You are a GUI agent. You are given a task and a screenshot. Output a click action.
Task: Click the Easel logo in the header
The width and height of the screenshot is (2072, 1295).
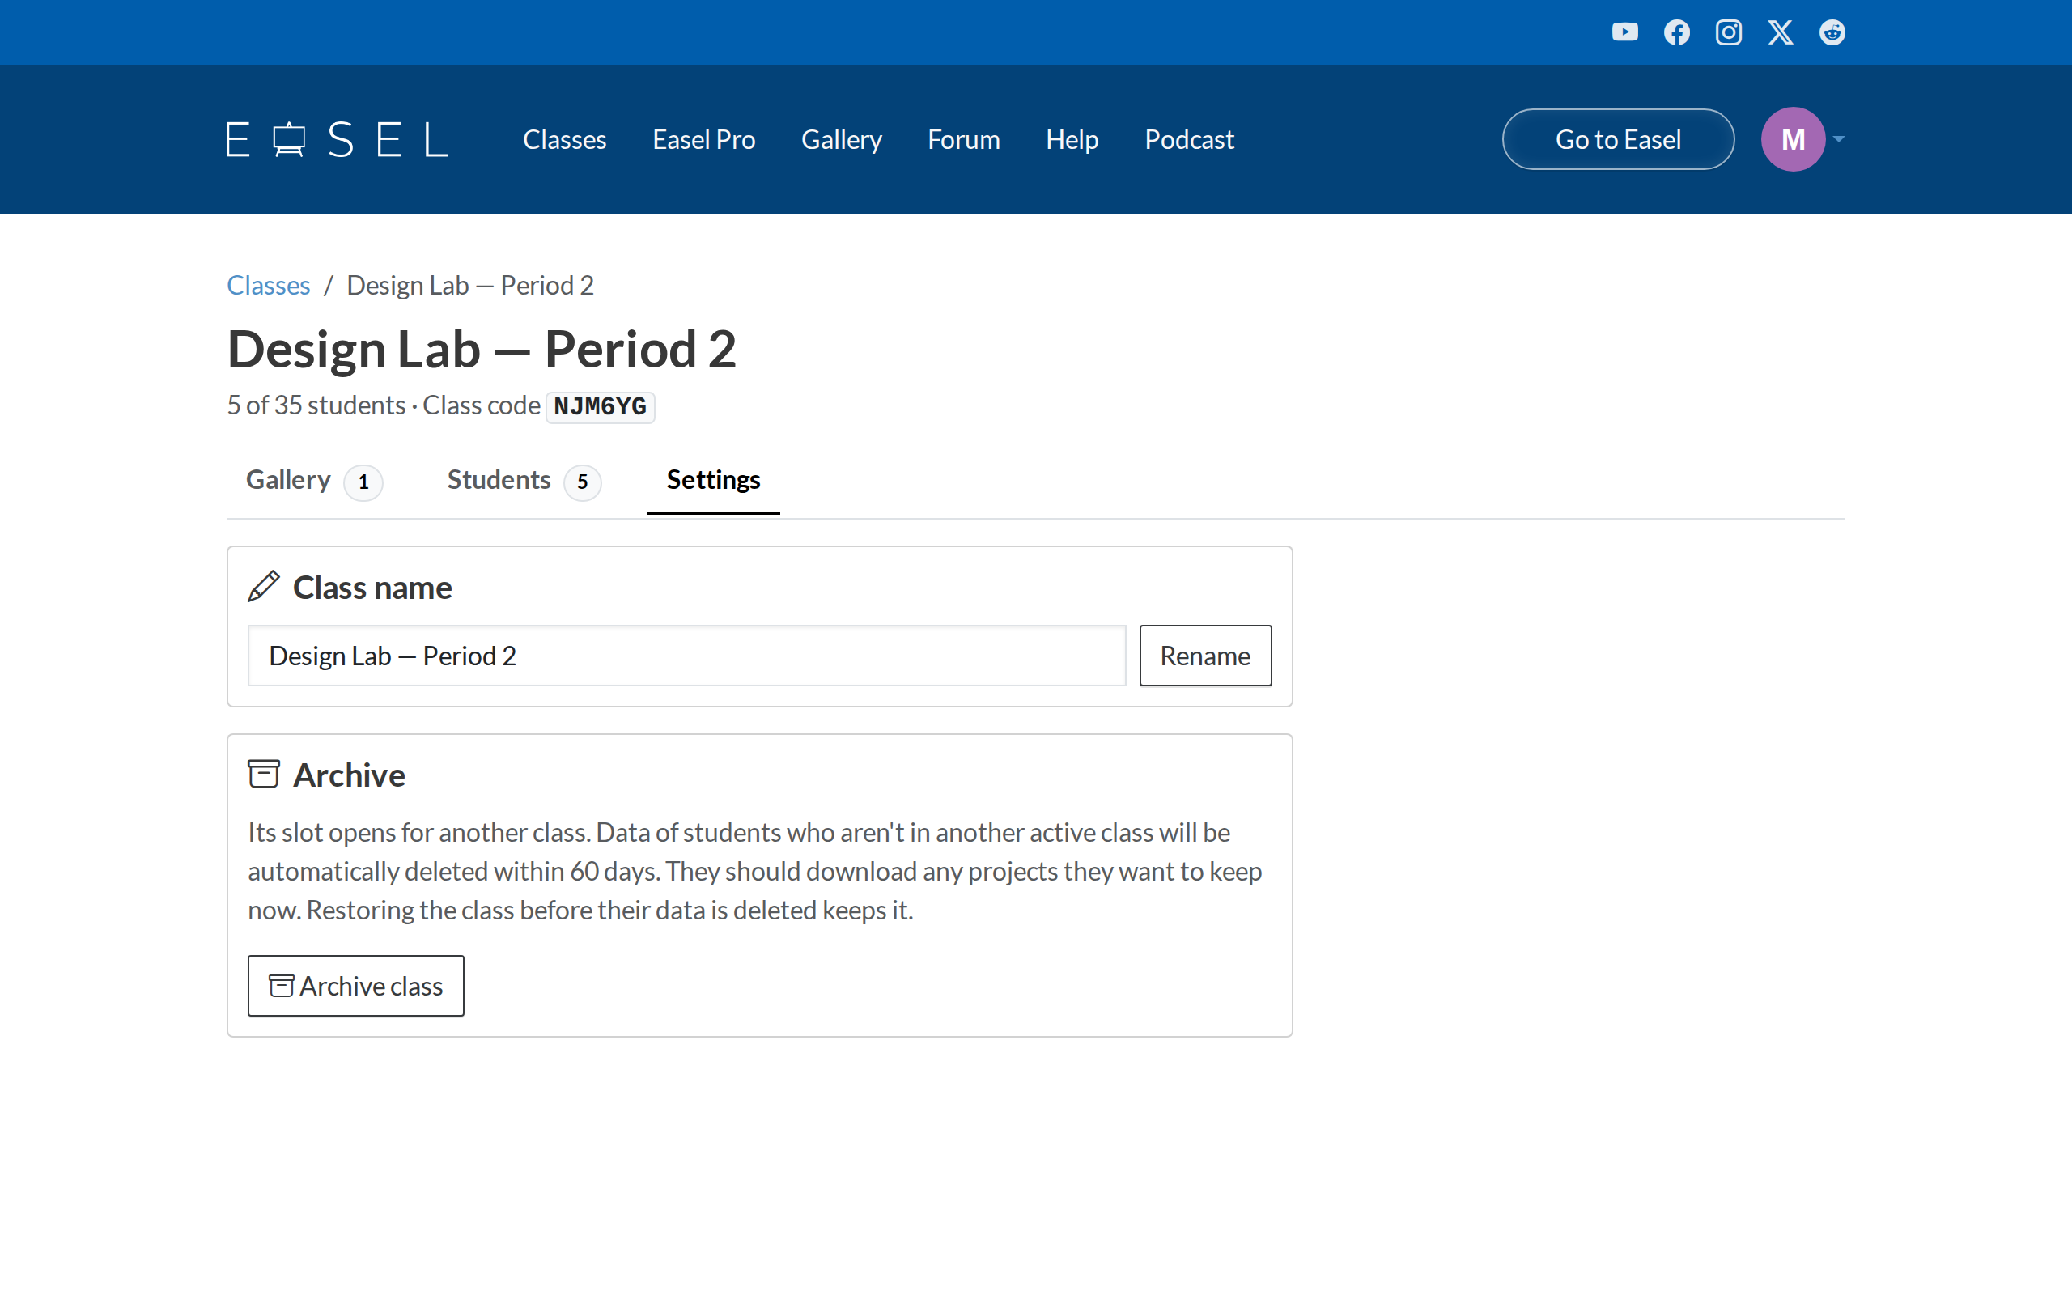[338, 138]
